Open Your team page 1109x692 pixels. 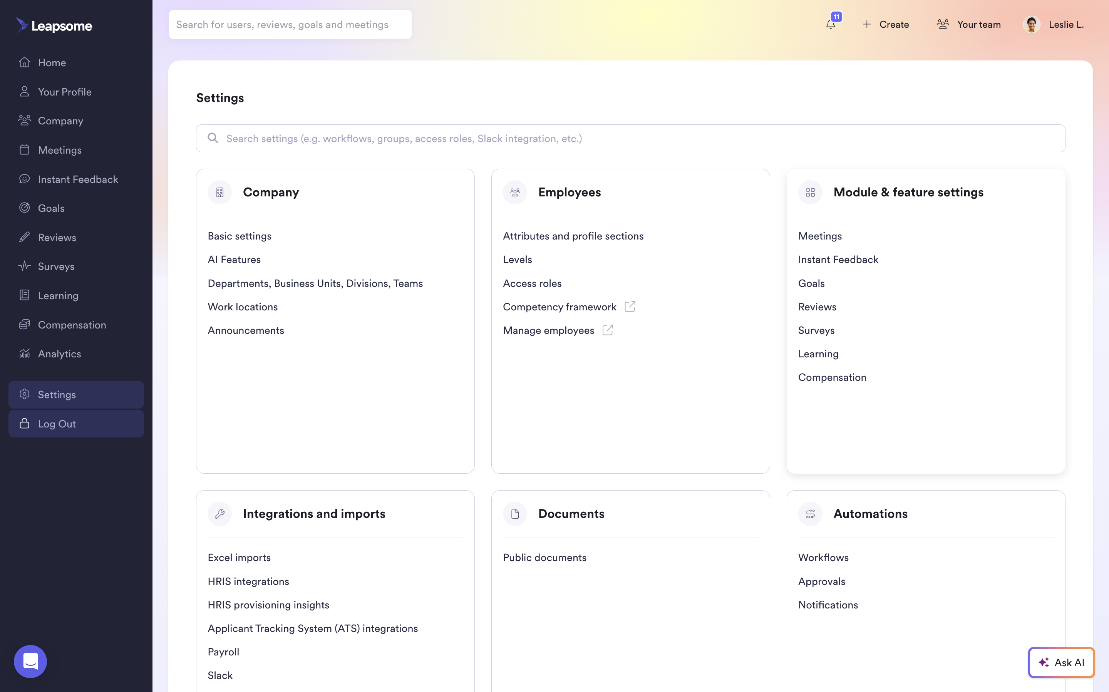click(968, 24)
